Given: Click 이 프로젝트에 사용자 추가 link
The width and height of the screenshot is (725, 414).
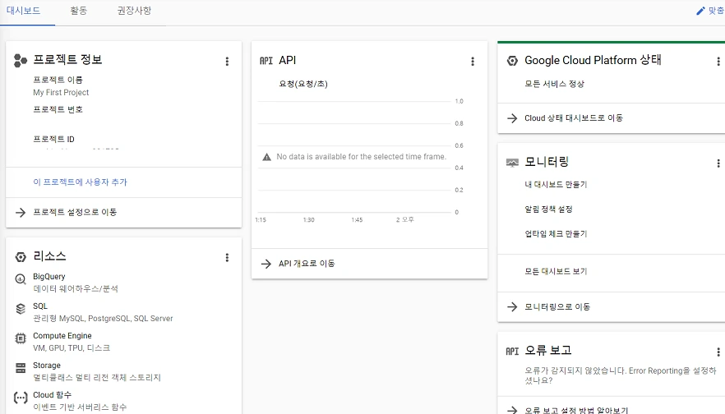Looking at the screenshot, I should pos(80,182).
